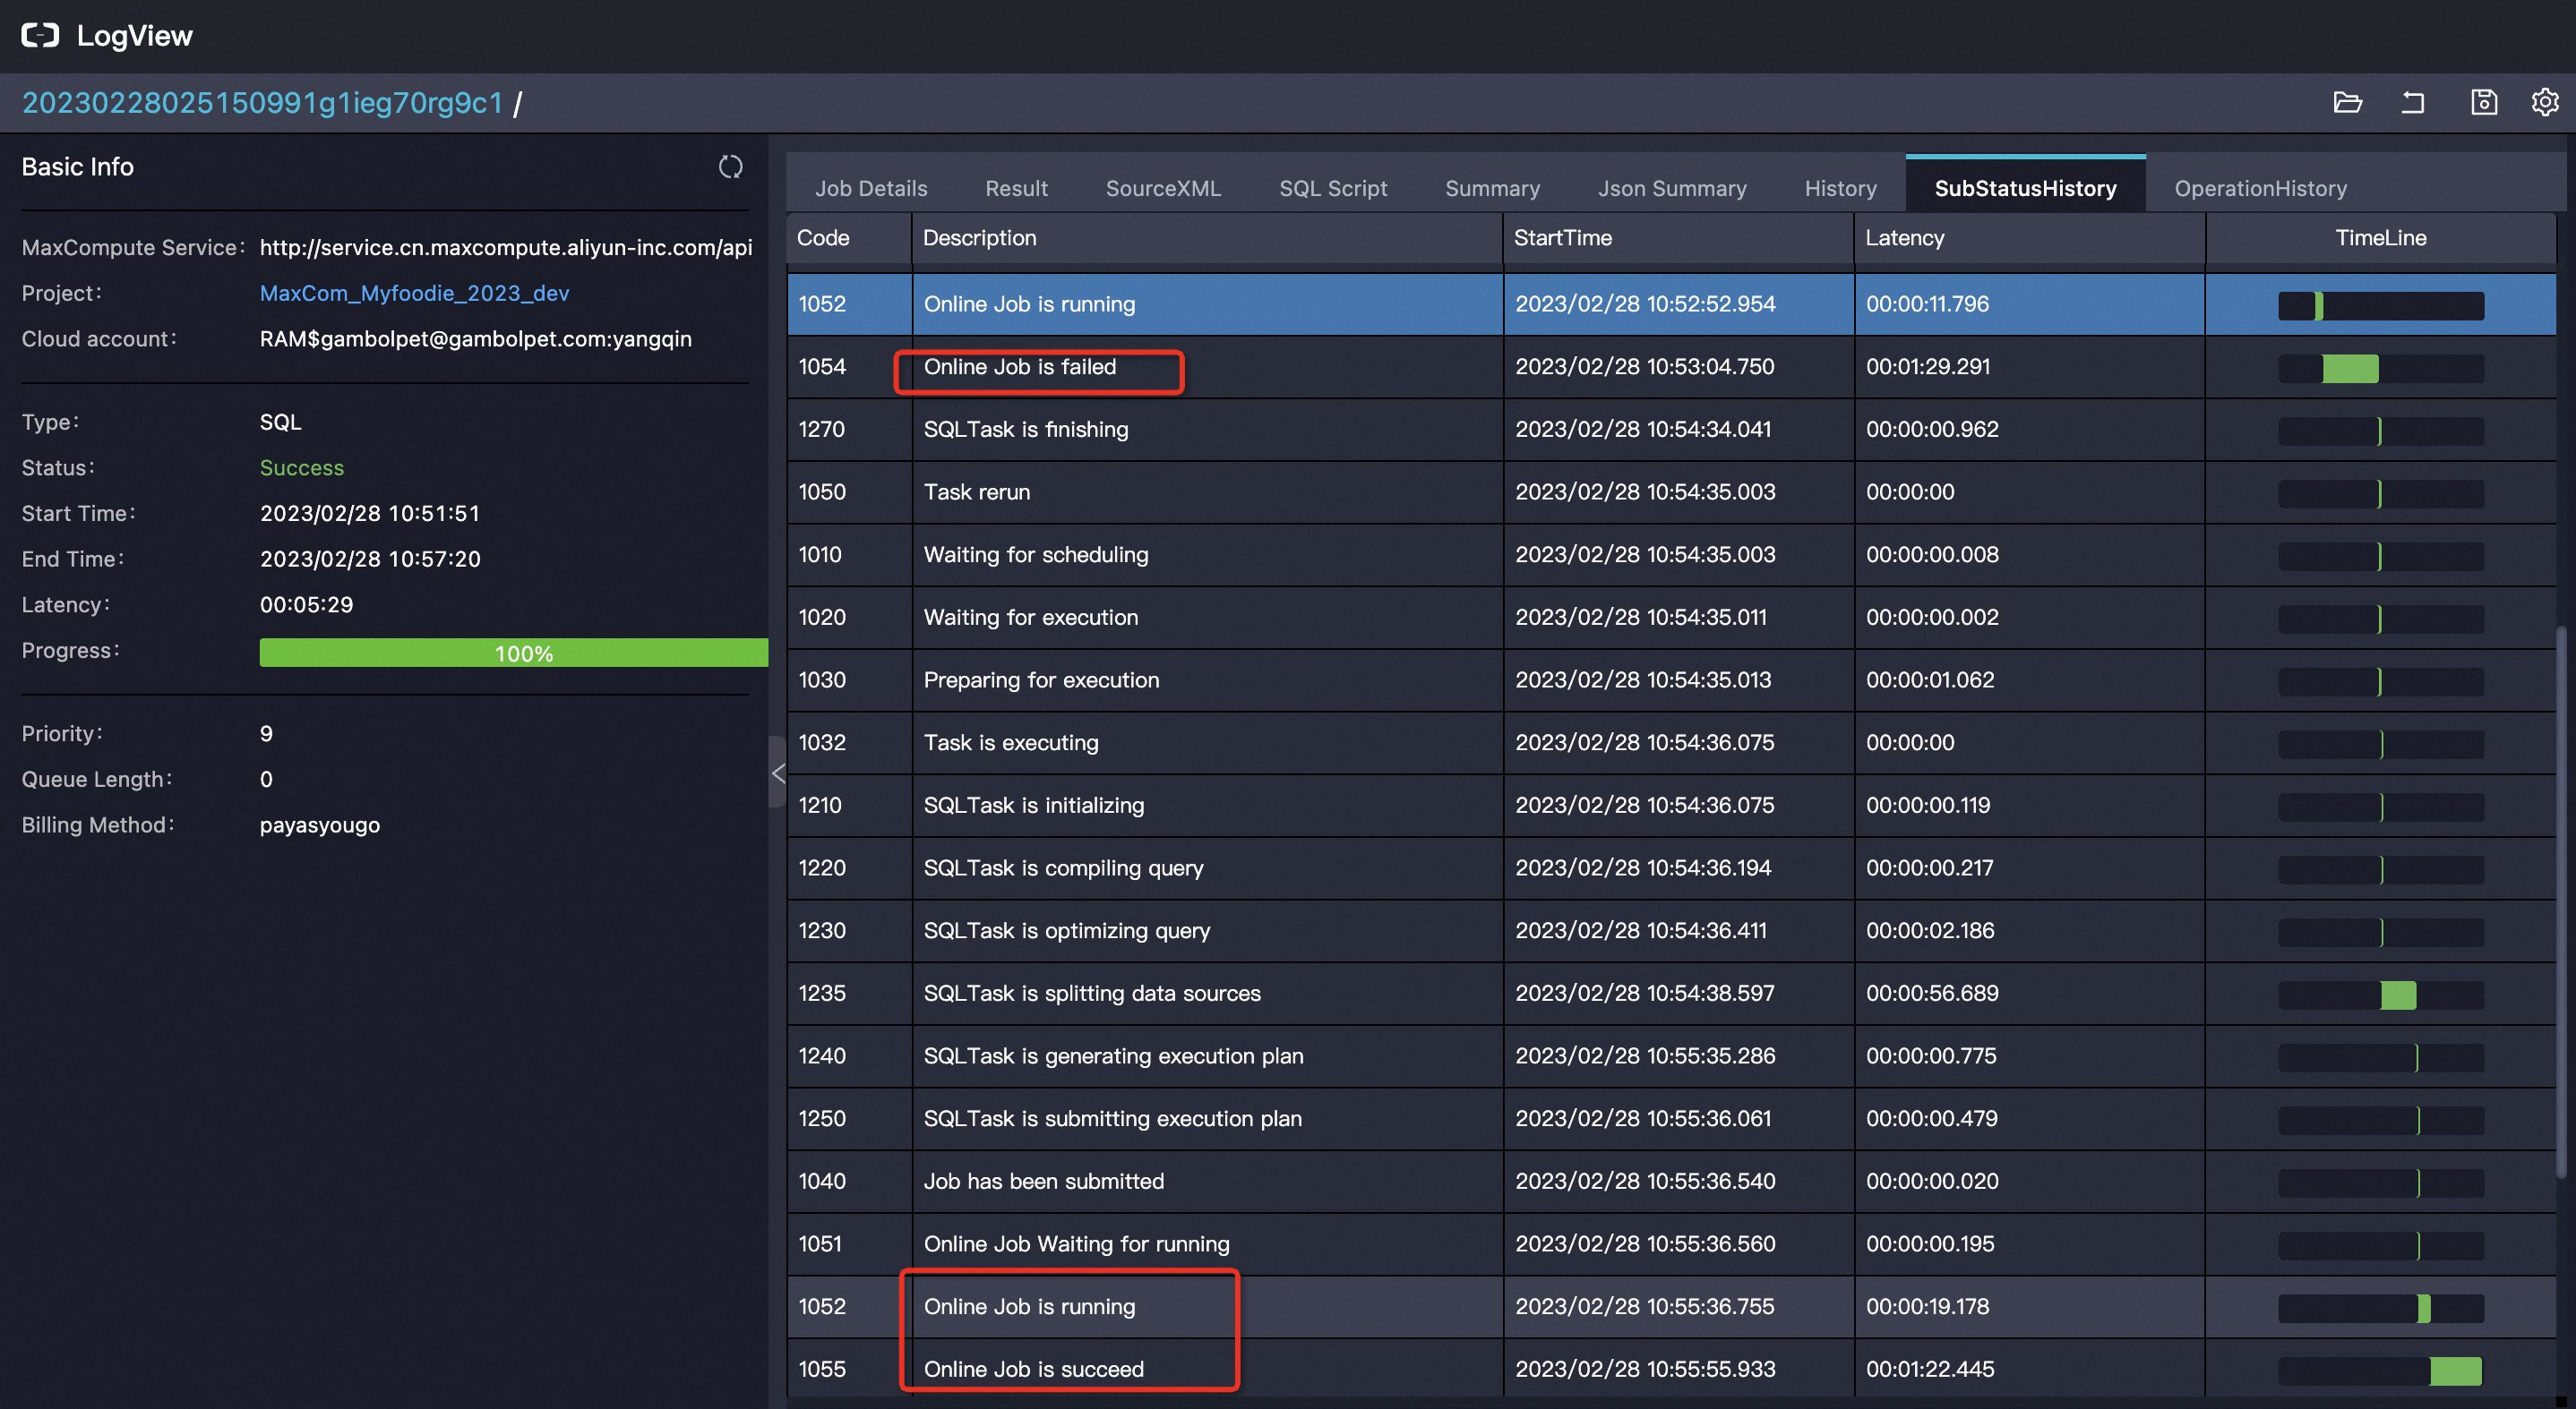
Task: Select 'Task rerun' row
Action: click(x=1671, y=491)
